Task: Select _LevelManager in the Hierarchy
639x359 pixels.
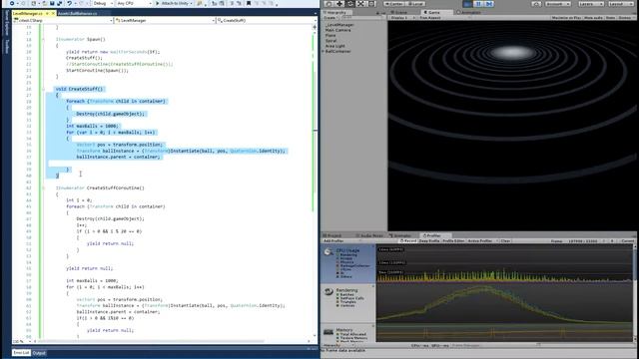Action: click(x=339, y=25)
